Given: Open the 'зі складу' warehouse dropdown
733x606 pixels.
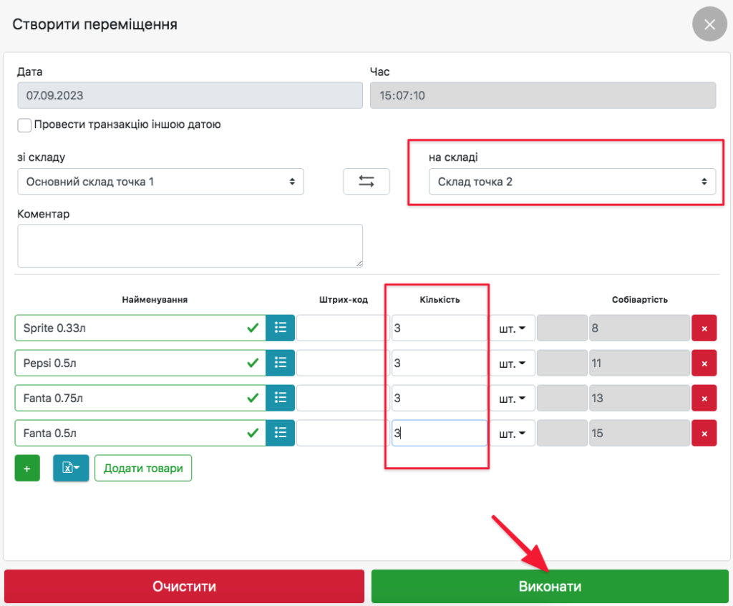Looking at the screenshot, I should tap(160, 182).
